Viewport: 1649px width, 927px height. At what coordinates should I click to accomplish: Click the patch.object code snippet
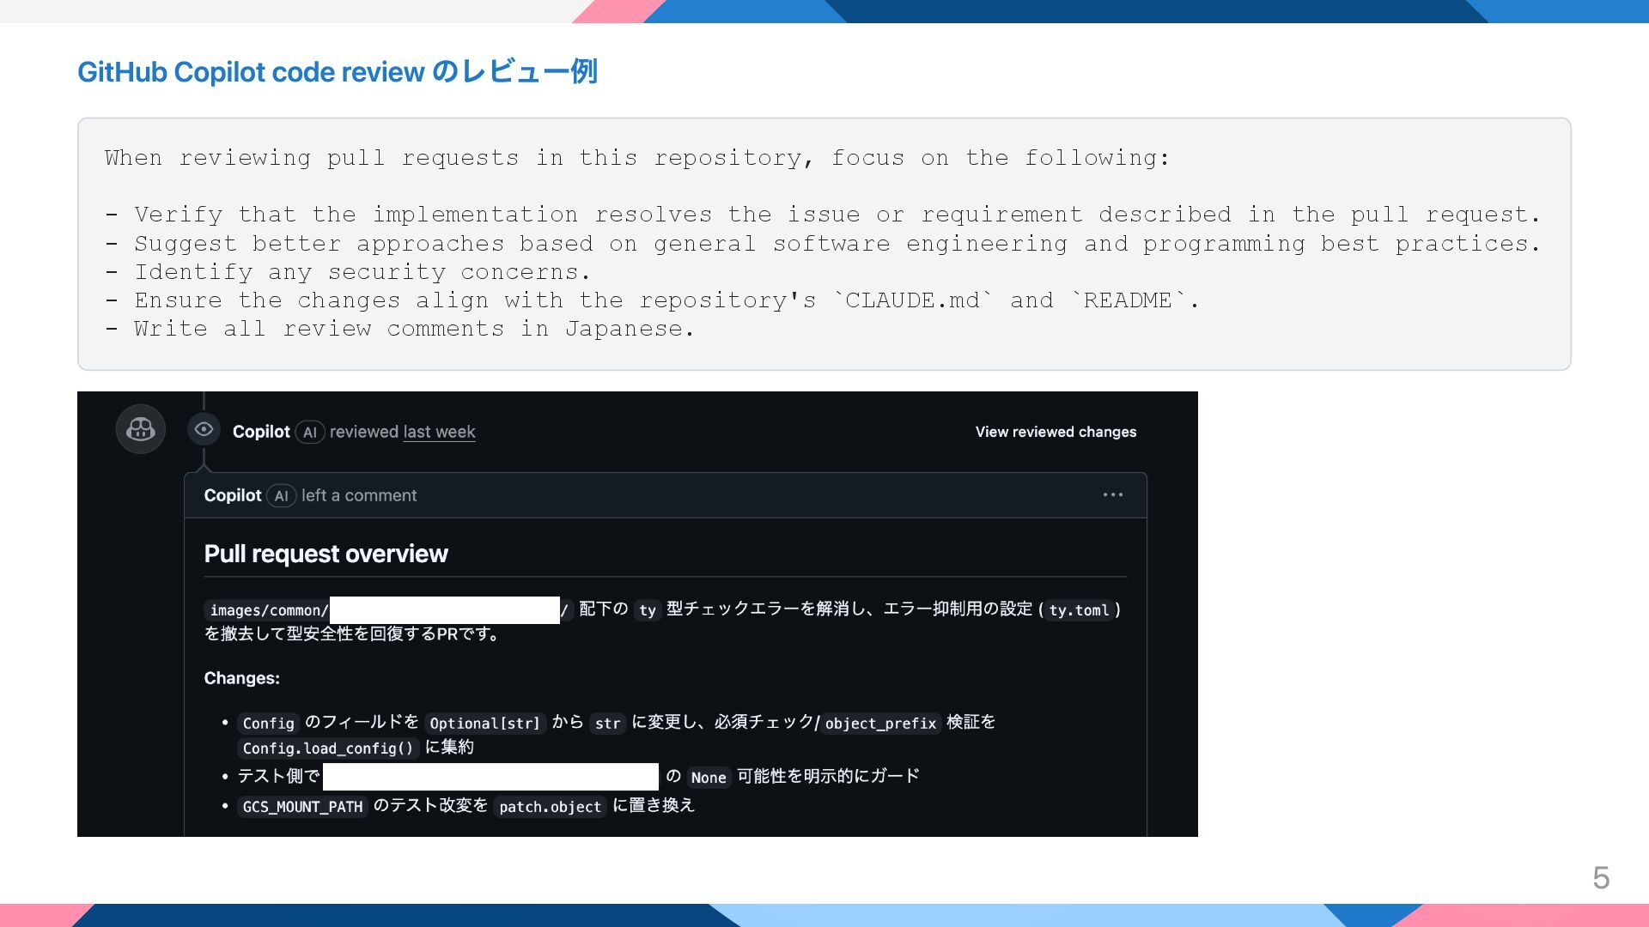point(550,807)
